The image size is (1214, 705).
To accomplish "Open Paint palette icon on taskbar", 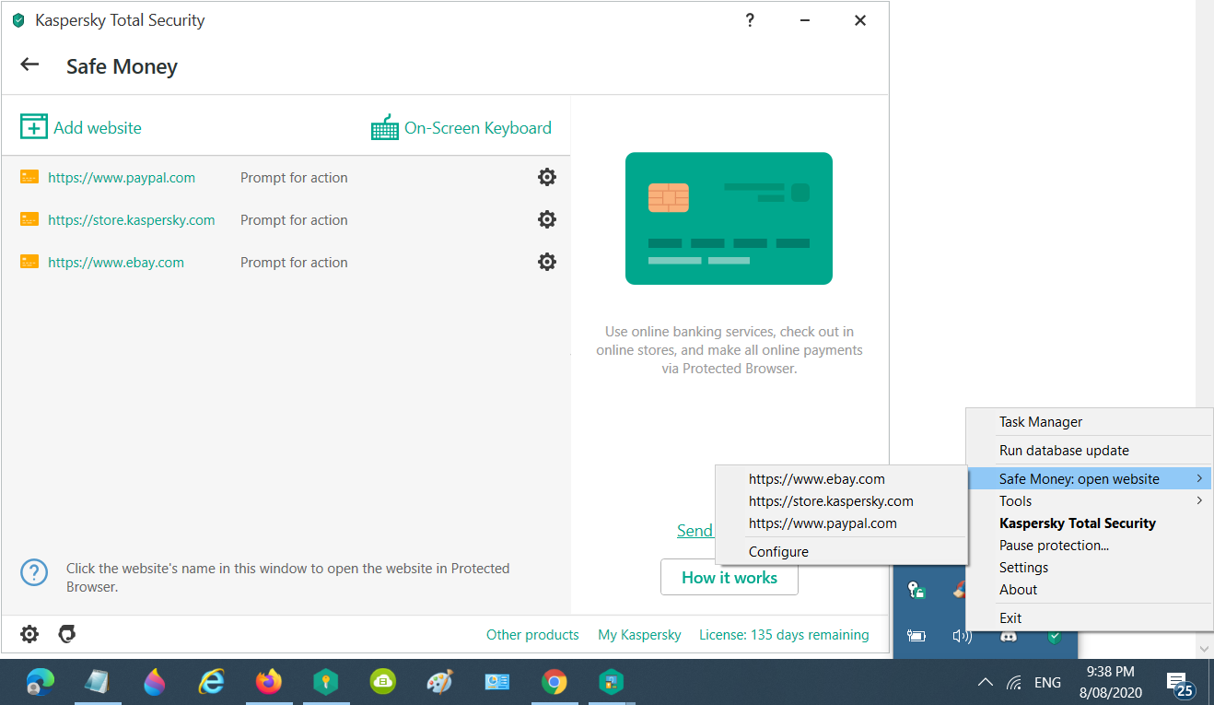I will click(440, 682).
